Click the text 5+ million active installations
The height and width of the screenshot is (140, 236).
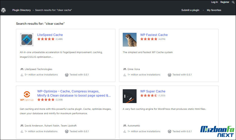coord(41,75)
